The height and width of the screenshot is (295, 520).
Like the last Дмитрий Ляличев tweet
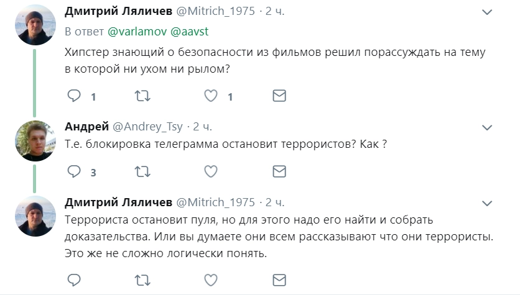(x=211, y=279)
